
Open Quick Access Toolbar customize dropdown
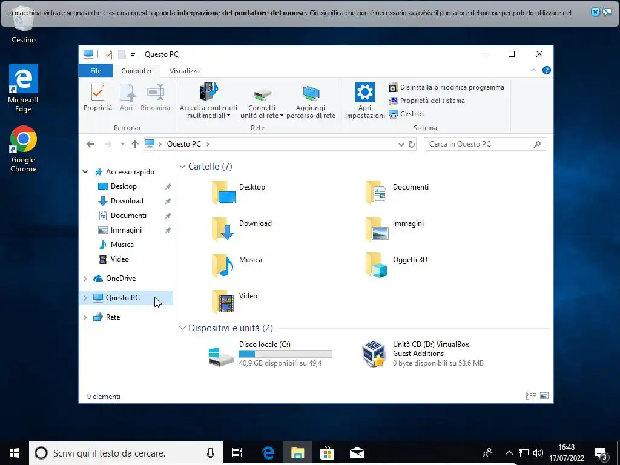pyautogui.click(x=133, y=54)
